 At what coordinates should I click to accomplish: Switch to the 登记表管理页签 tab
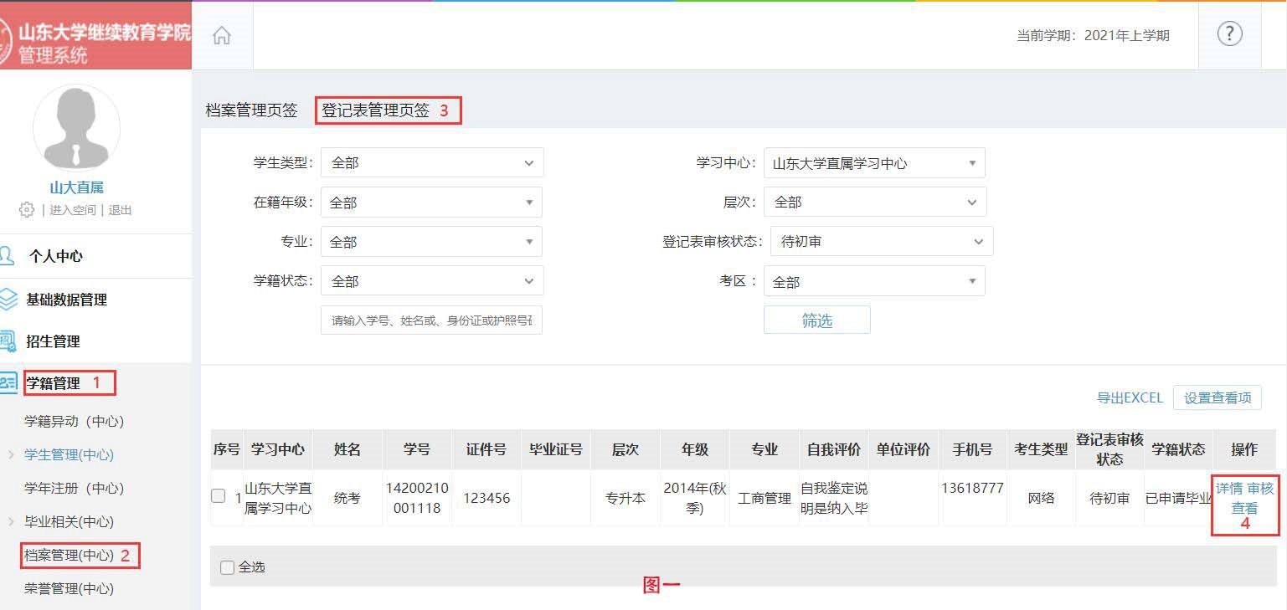[376, 110]
